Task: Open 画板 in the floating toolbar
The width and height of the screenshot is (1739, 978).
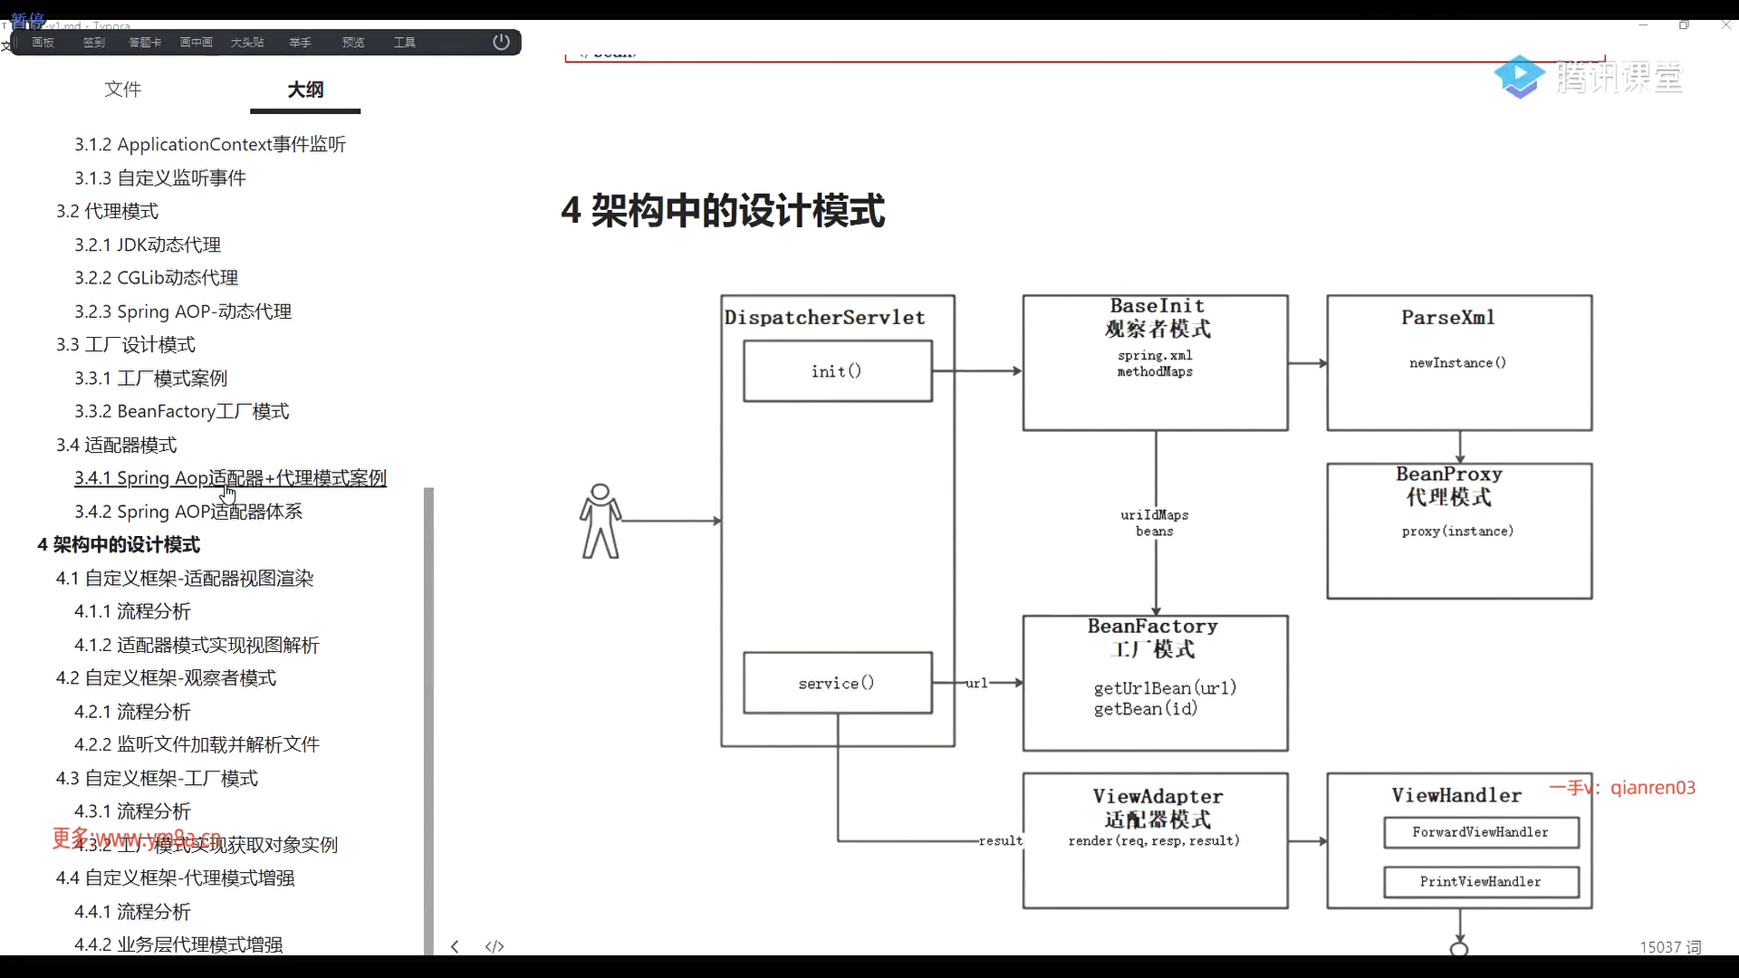Action: pyautogui.click(x=43, y=43)
